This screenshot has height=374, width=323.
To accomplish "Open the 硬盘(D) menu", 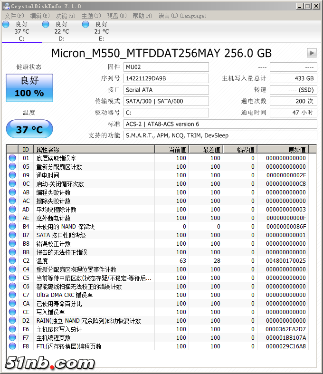I will pos(117,16).
